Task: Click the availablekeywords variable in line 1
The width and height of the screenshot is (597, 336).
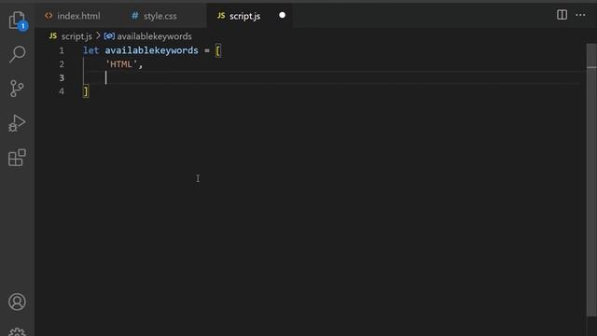Action: click(x=151, y=50)
